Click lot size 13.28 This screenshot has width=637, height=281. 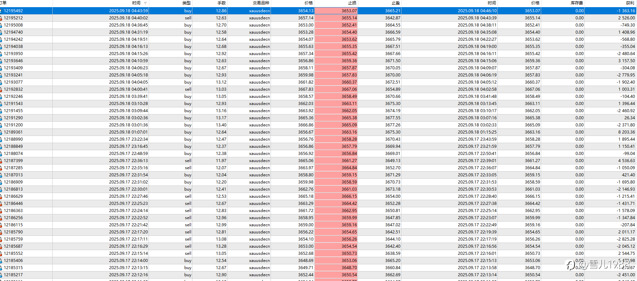[x=221, y=246]
